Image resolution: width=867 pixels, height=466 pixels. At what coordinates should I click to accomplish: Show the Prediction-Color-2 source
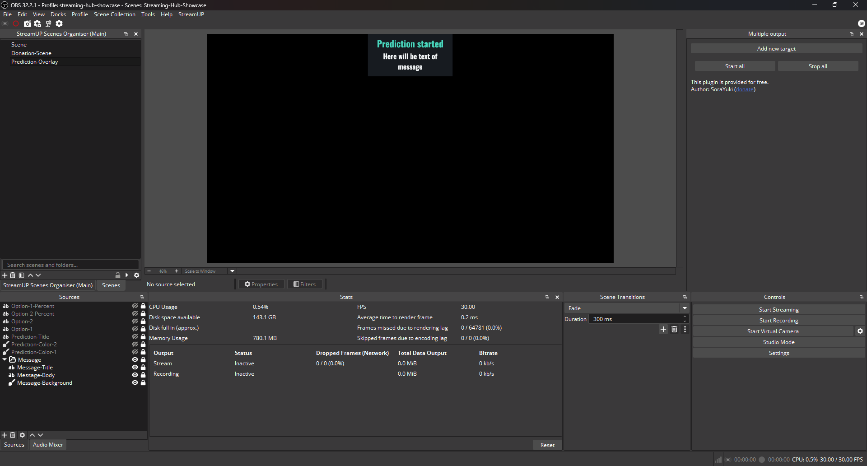(x=135, y=345)
